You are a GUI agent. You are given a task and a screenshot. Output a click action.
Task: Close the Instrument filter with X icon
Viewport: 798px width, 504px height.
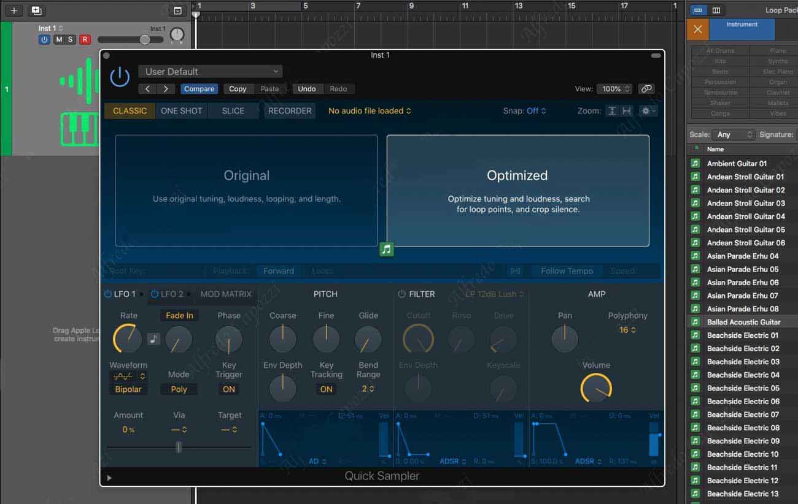click(x=697, y=29)
